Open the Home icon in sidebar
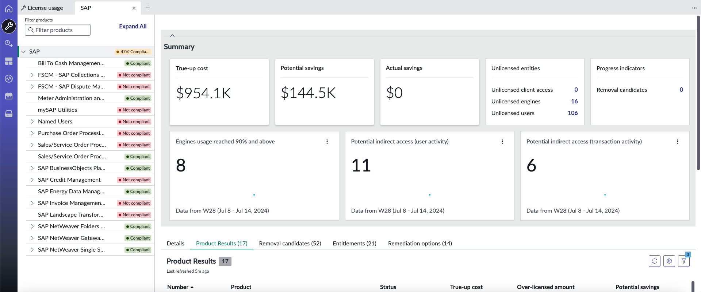Image resolution: width=701 pixels, height=292 pixels. pyautogui.click(x=9, y=9)
